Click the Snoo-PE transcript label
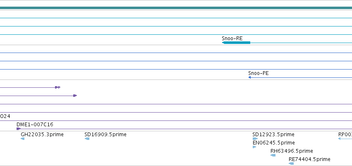 tap(259, 73)
